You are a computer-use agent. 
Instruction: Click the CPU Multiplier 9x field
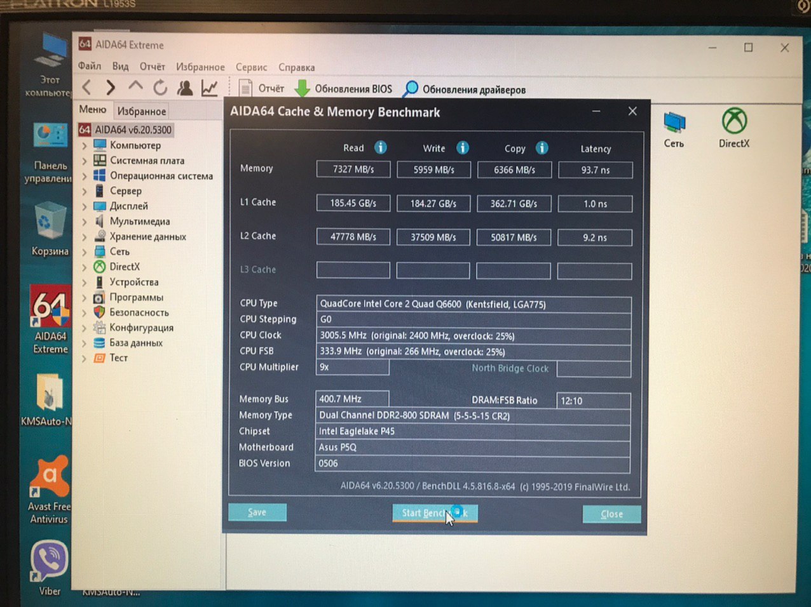click(x=352, y=367)
